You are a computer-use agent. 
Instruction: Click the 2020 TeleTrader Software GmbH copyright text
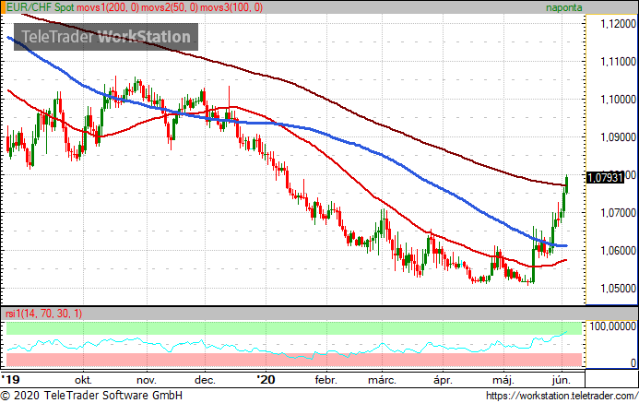(x=91, y=396)
